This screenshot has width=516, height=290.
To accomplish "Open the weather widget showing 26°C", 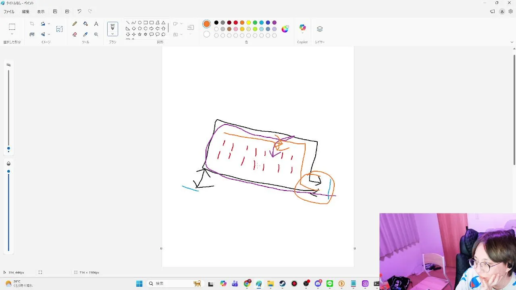I will pos(19,284).
